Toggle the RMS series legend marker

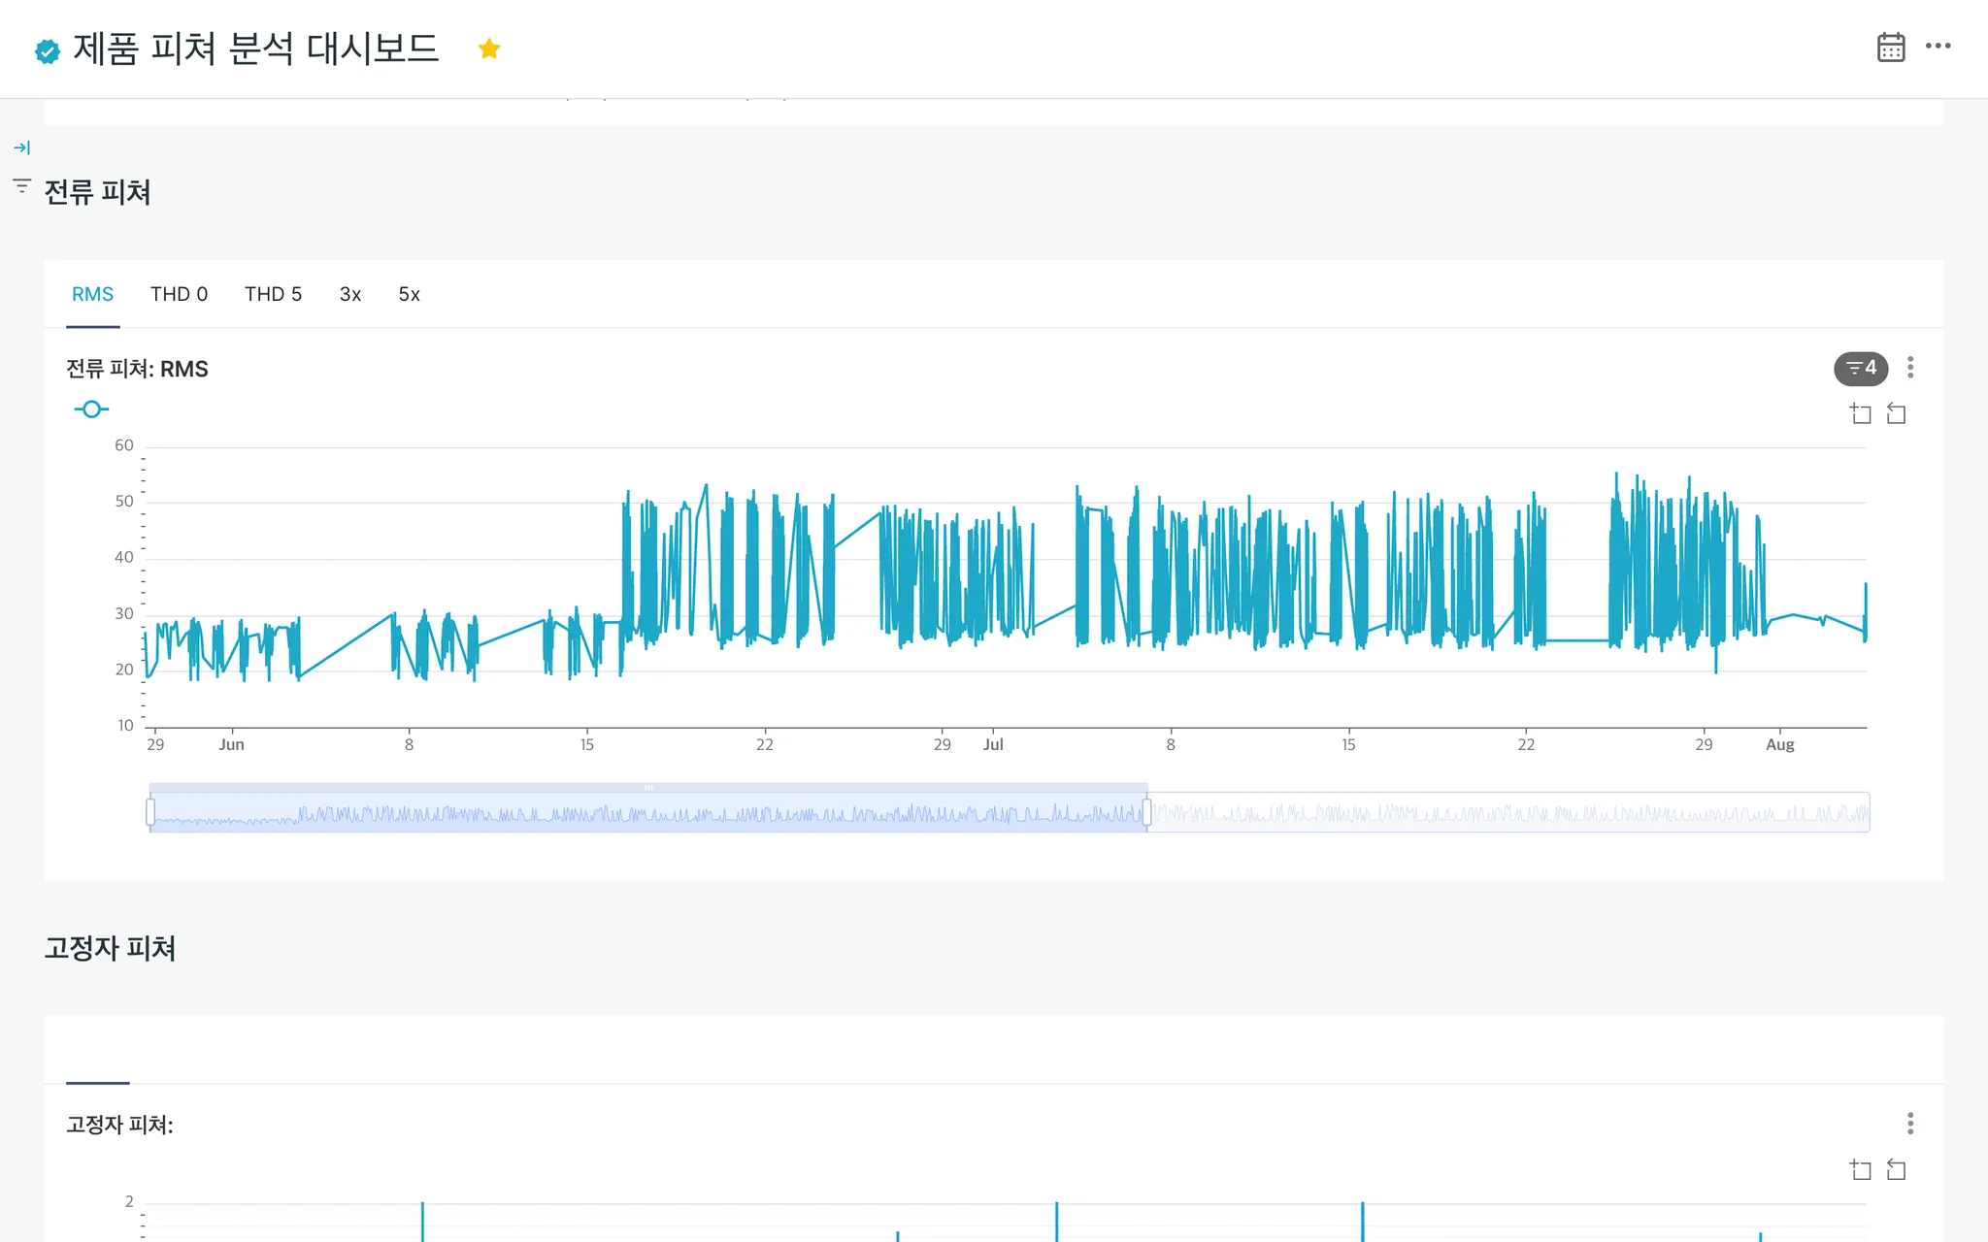coord(91,409)
